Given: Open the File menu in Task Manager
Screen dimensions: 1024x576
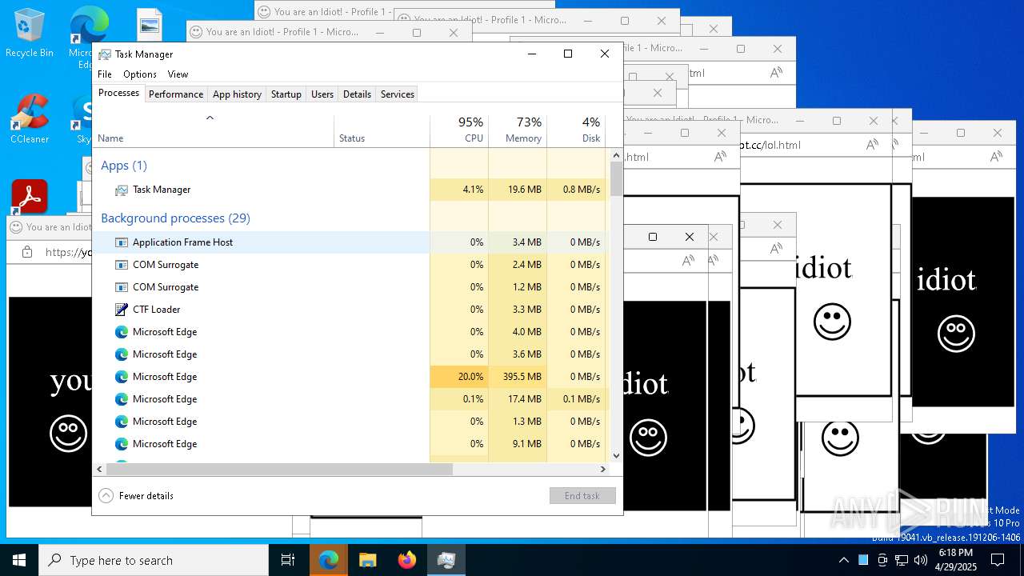Looking at the screenshot, I should point(105,74).
